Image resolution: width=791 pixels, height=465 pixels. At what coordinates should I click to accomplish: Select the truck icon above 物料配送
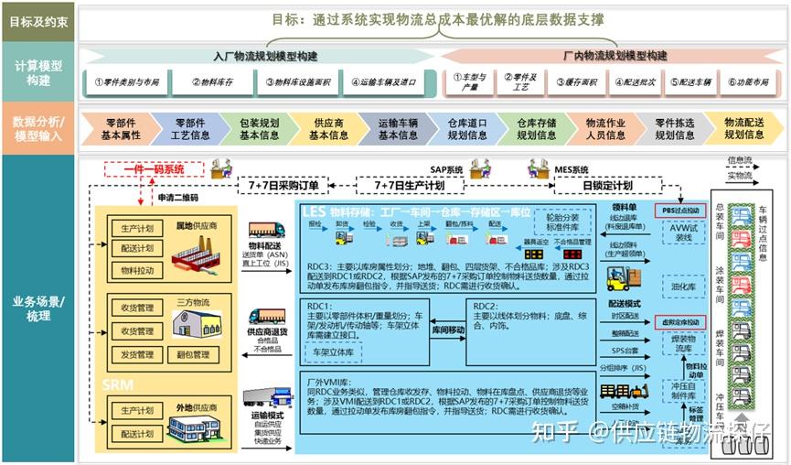(x=266, y=230)
